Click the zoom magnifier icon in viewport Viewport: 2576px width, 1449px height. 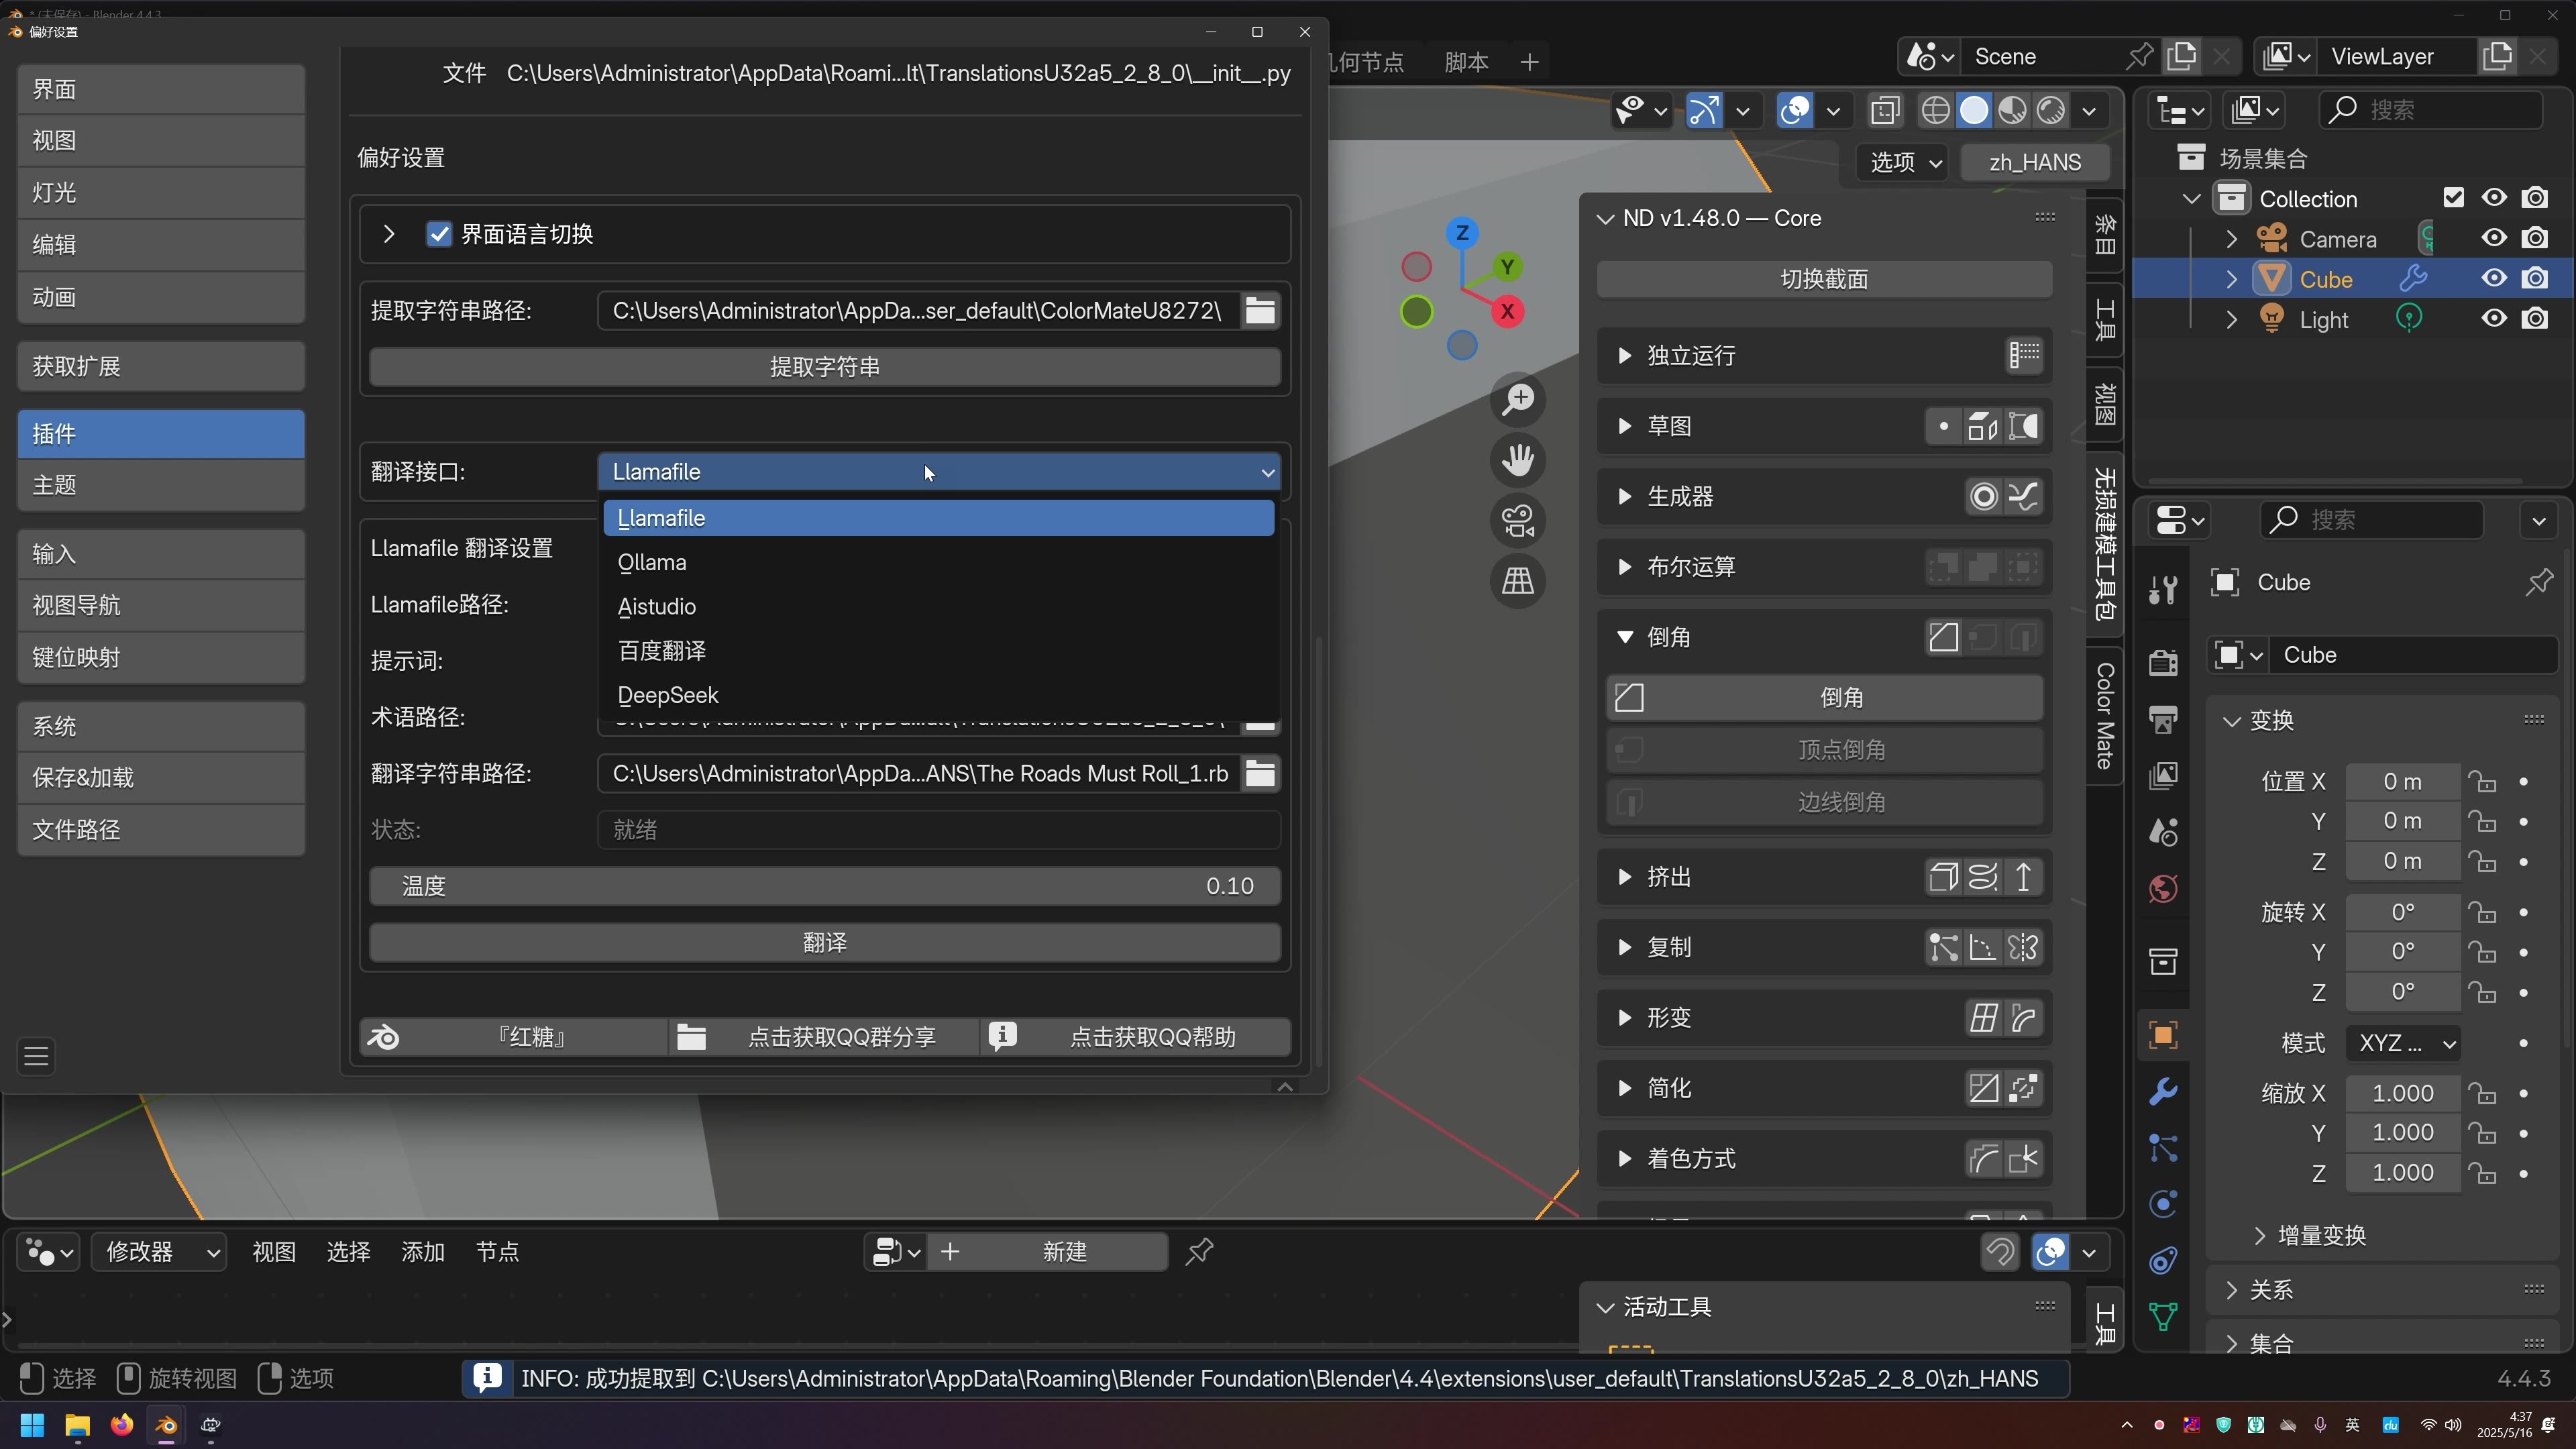click(1518, 400)
